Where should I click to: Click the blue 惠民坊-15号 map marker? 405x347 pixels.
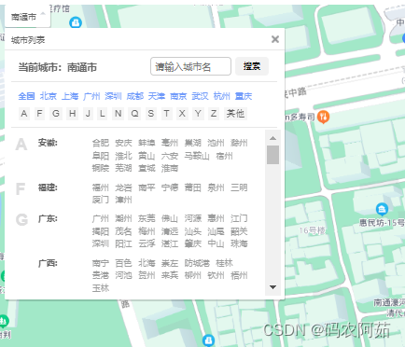coord(382,209)
